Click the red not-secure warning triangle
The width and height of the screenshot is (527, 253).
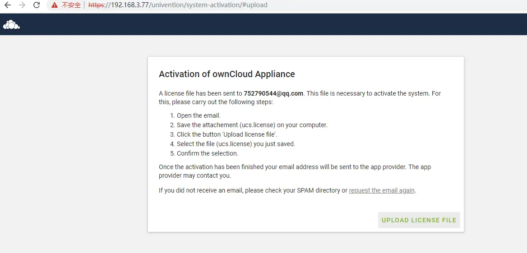pyautogui.click(x=55, y=5)
